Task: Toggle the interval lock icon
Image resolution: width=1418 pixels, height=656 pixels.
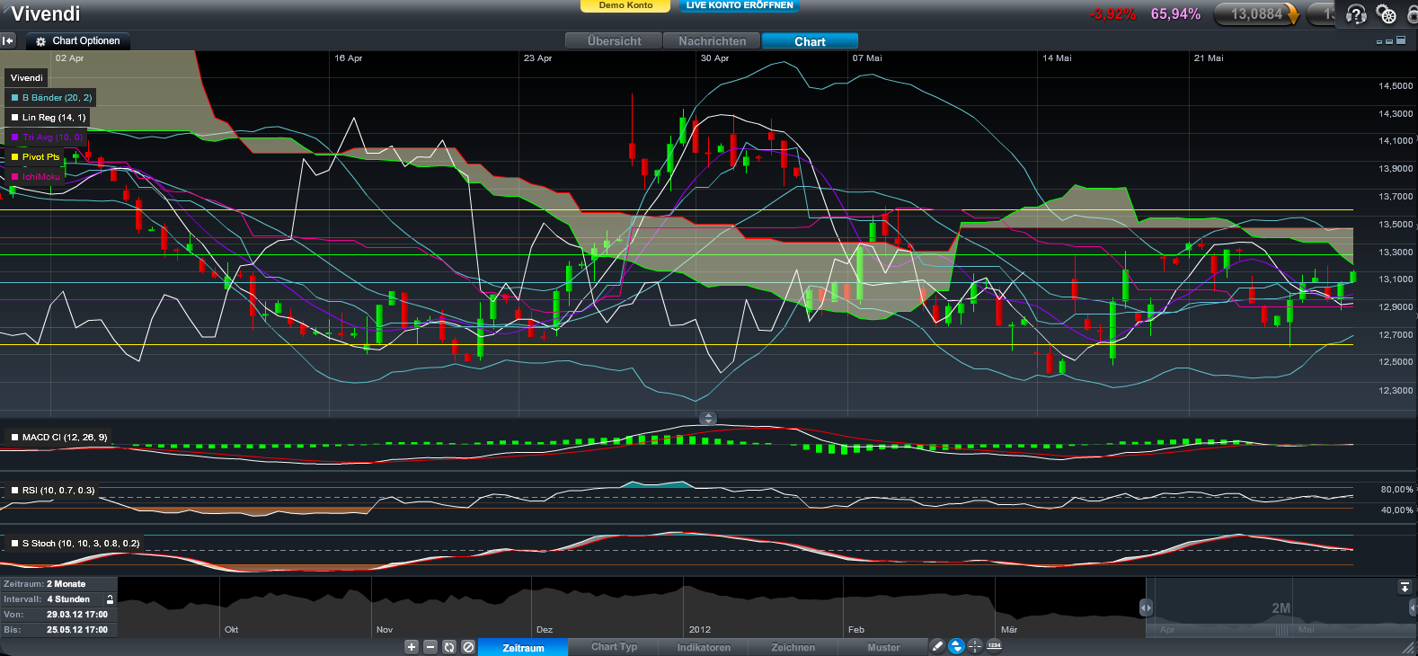Action: (x=110, y=599)
